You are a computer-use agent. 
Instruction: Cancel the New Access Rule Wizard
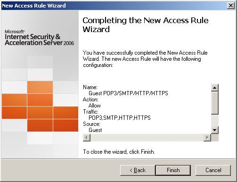pos(213,170)
